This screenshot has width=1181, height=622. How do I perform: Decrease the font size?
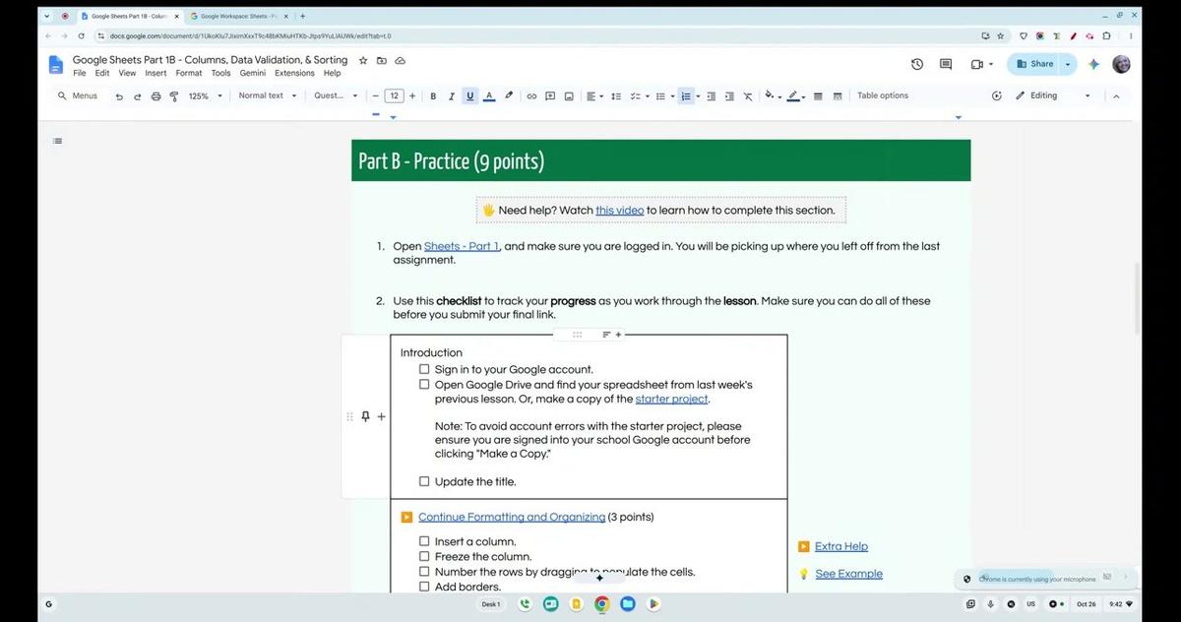pos(376,96)
